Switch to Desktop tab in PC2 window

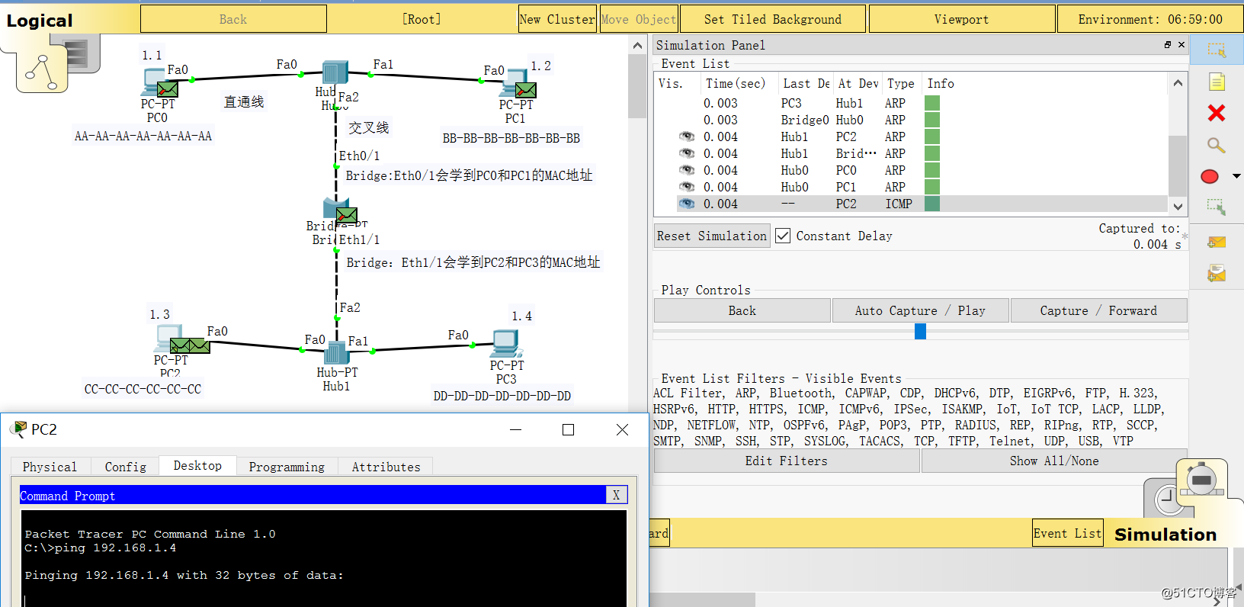197,465
